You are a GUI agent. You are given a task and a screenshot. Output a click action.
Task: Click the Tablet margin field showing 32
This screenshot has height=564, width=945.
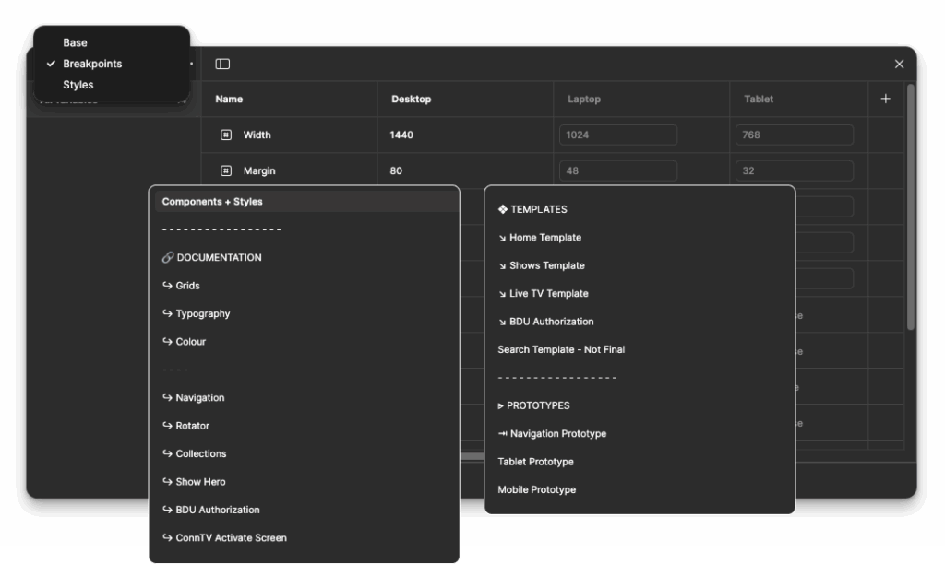coord(792,170)
